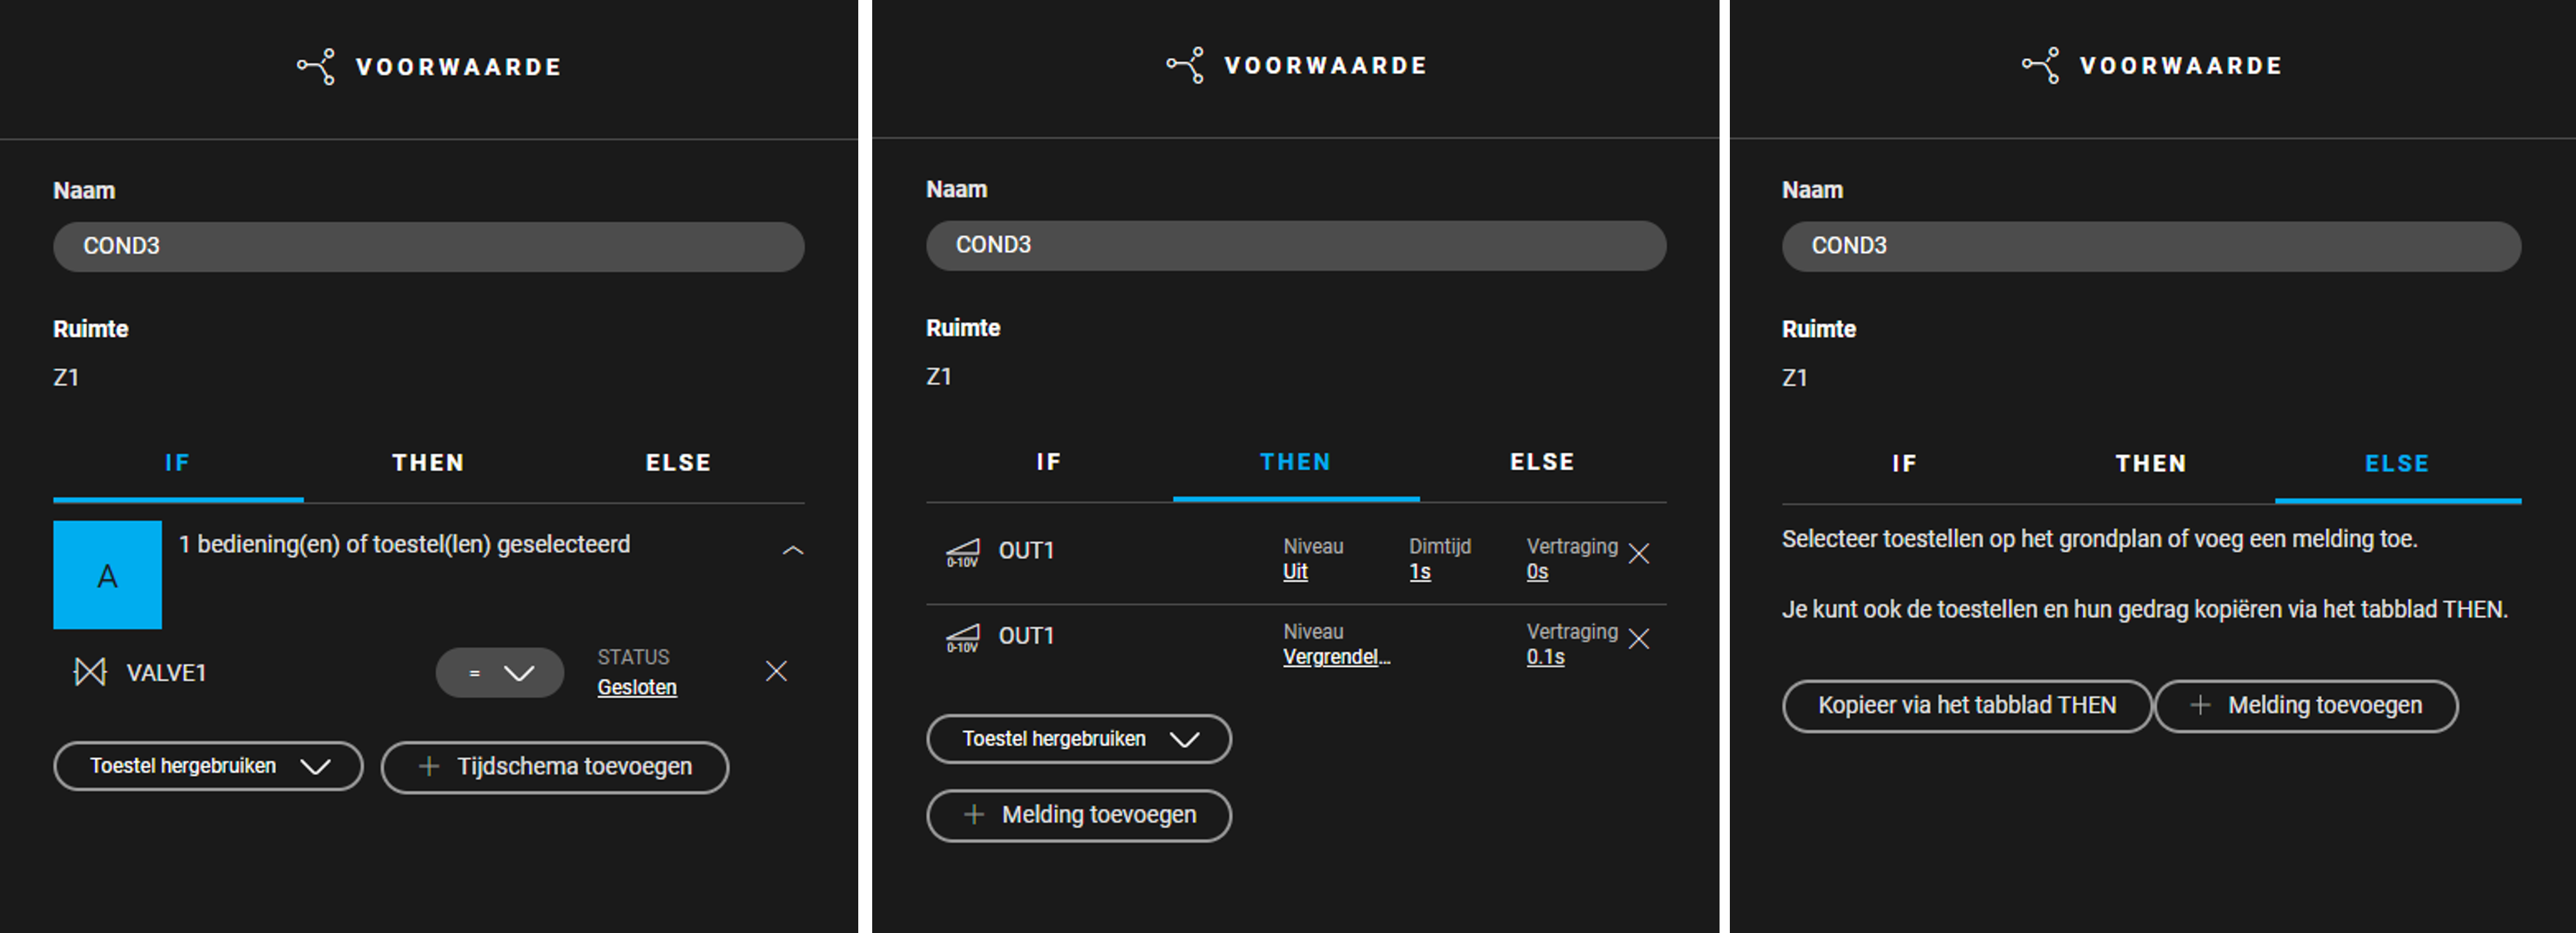Click the plus icon on right Melding toevoegen
The width and height of the screenshot is (2576, 933).
(x=2200, y=706)
